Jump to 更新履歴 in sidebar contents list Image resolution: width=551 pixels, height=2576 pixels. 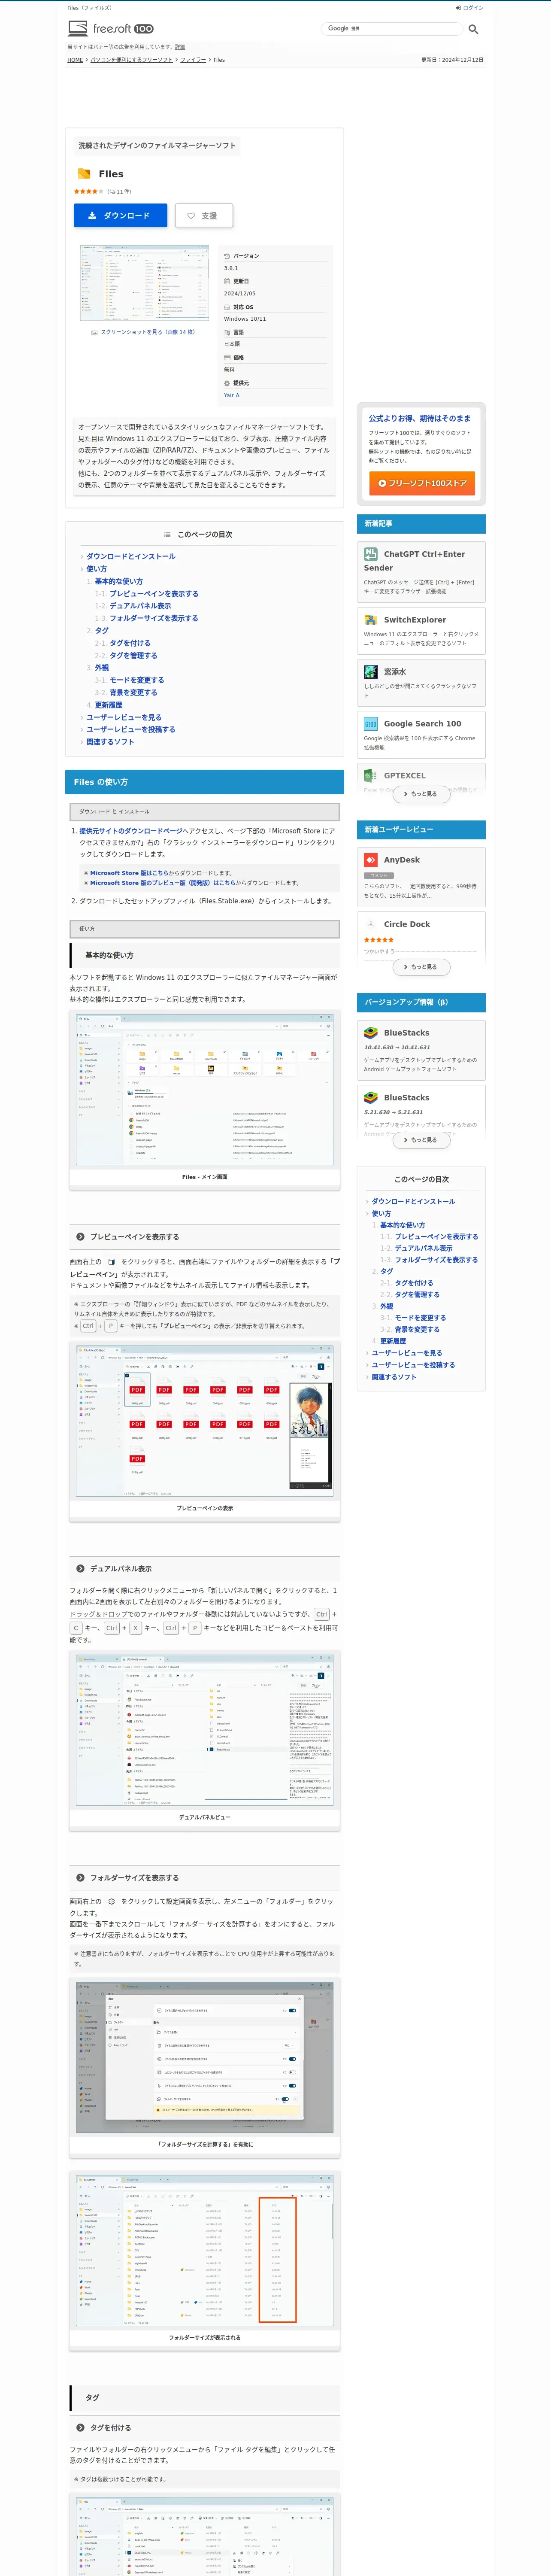(393, 1341)
